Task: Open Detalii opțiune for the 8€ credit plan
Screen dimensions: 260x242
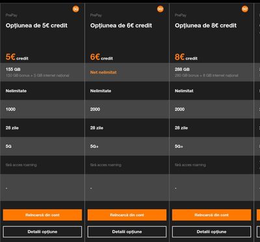Action: pyautogui.click(x=211, y=232)
